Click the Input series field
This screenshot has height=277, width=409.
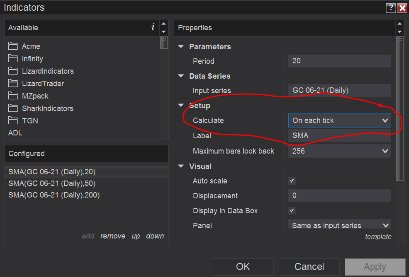pos(339,90)
